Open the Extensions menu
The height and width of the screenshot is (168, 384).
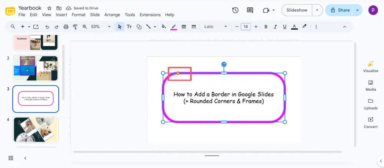150,15
